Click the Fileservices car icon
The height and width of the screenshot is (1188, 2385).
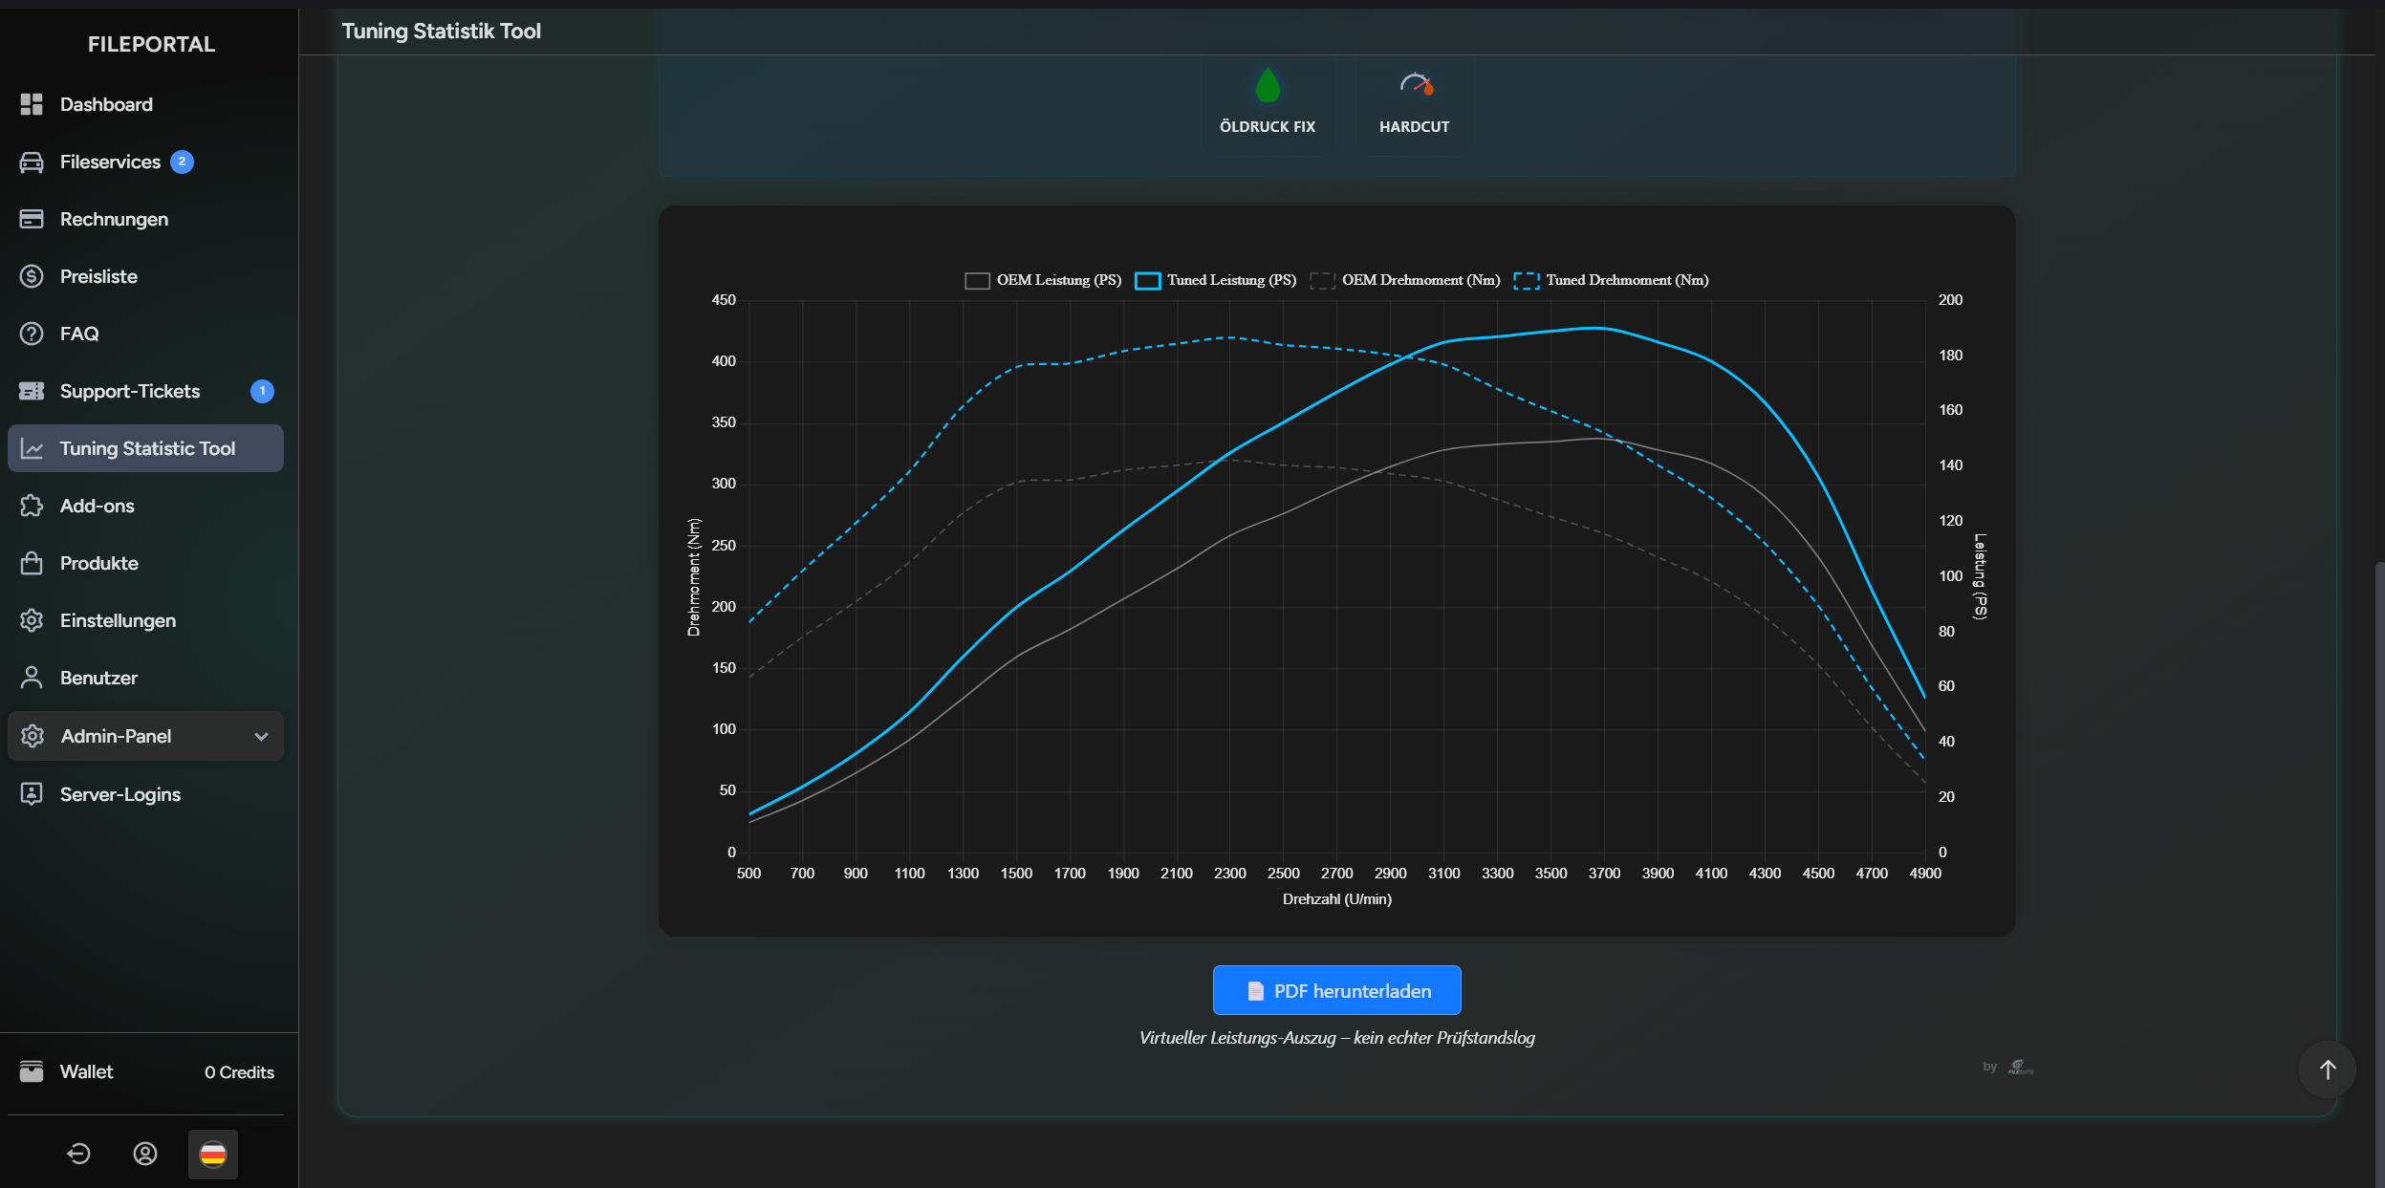tap(33, 162)
